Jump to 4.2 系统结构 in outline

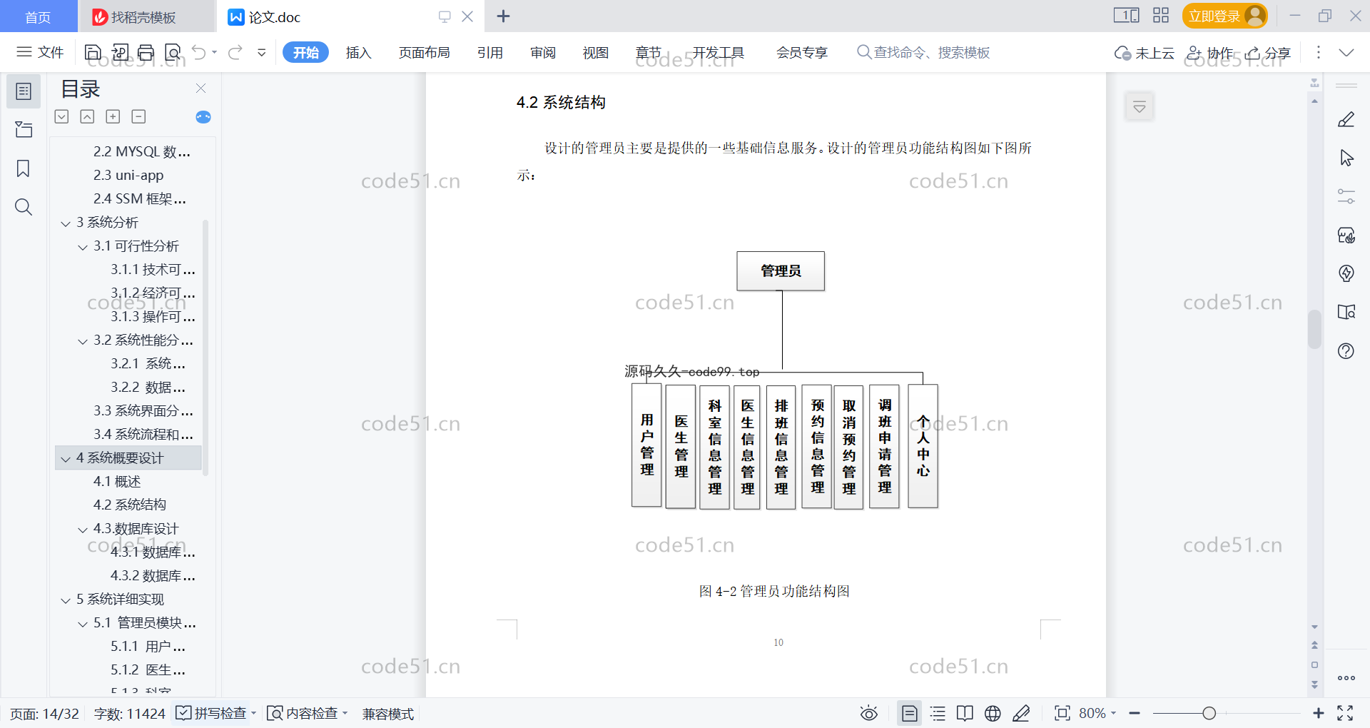[x=129, y=505]
